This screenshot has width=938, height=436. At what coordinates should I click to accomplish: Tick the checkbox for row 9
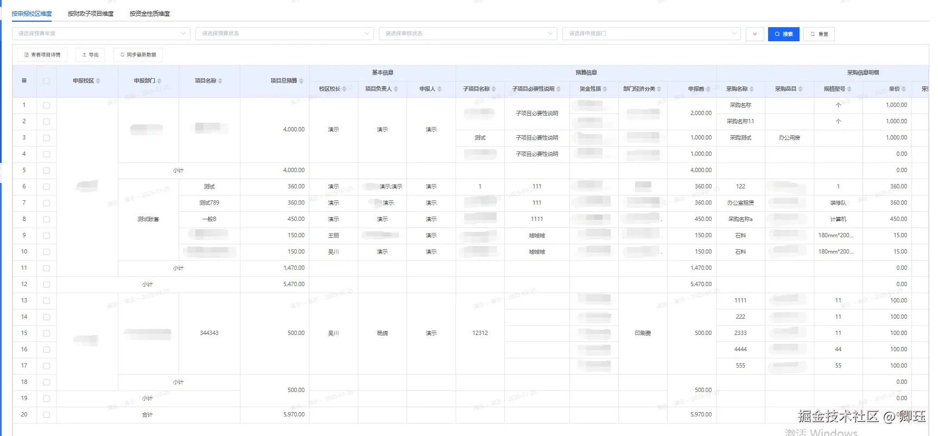click(46, 236)
